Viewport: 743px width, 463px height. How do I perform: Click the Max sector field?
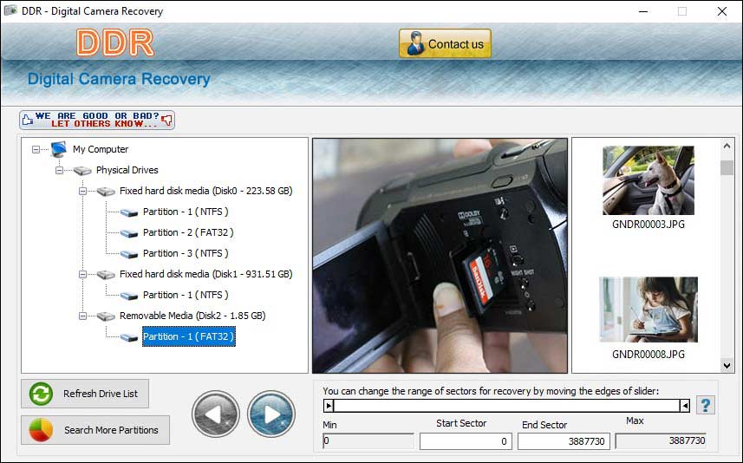[661, 441]
